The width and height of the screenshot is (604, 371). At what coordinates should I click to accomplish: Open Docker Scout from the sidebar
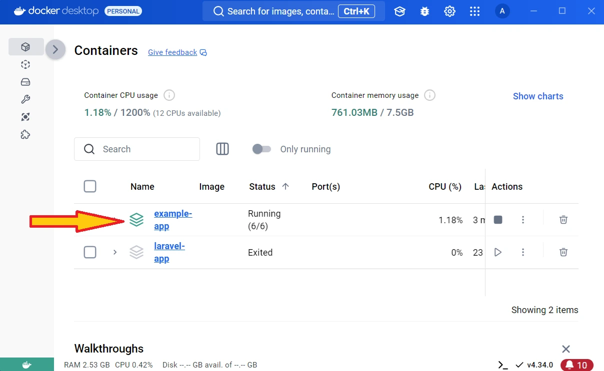coord(26,117)
